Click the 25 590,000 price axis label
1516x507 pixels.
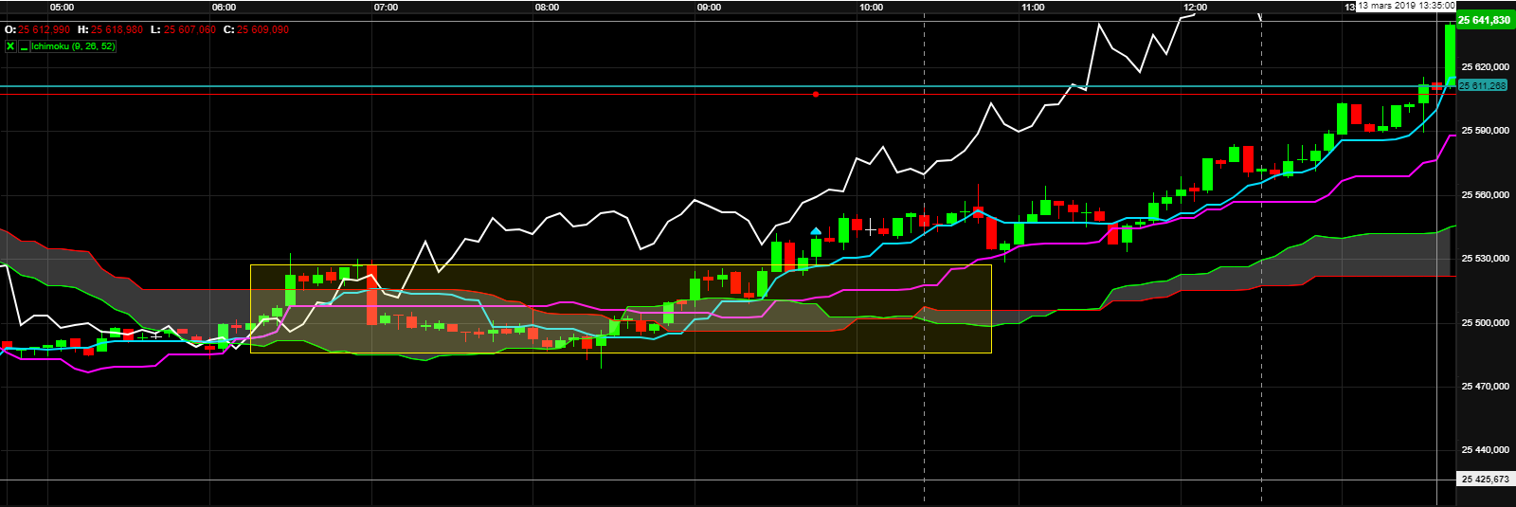point(1486,130)
